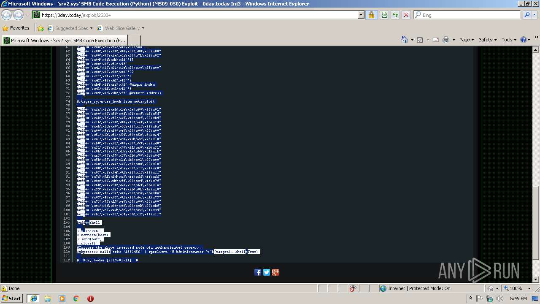Open a new blank tab

(x=134, y=41)
